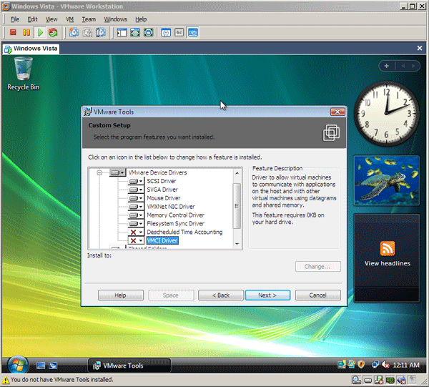Click the feature list scroll up arrow

(237, 173)
